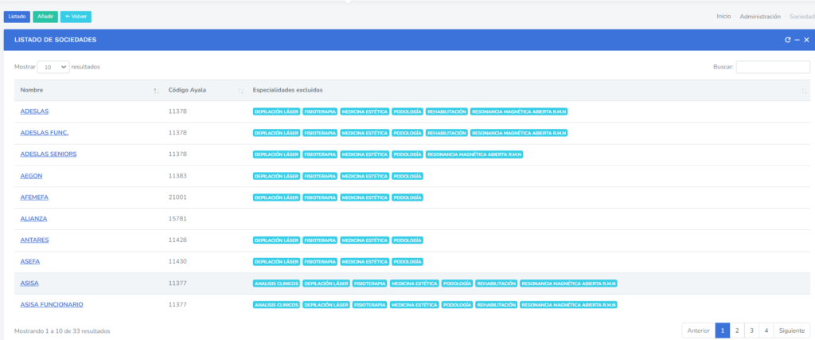Click PODOLOGÍA tag in ASEFA row
Image resolution: width=815 pixels, height=340 pixels.
tap(407, 261)
